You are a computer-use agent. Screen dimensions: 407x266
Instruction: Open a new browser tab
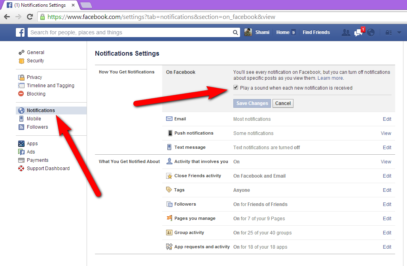point(86,5)
